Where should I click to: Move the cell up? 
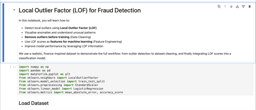(x=225, y=7)
